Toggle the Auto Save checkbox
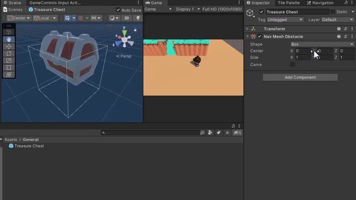 point(118,10)
